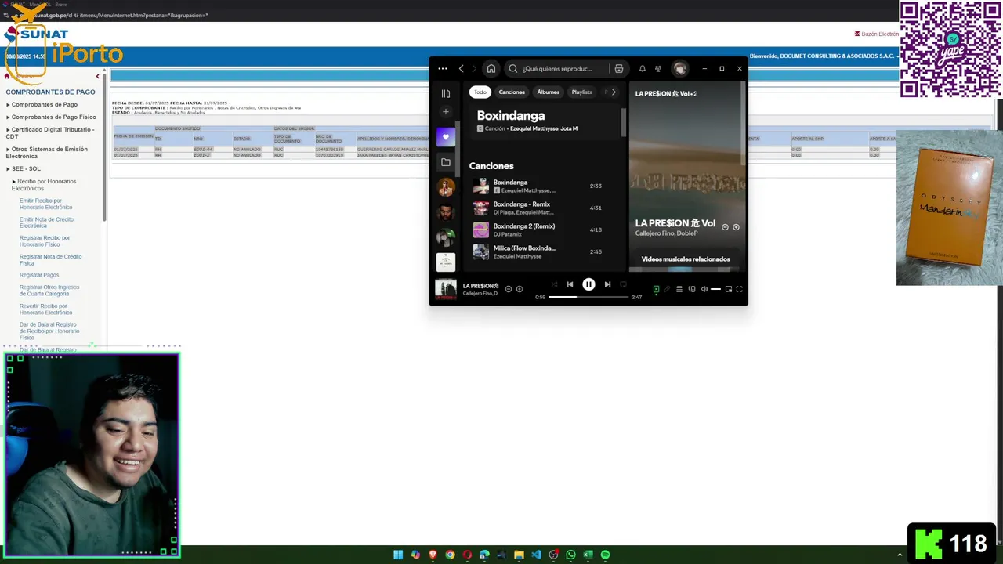Screen dimensions: 1003x564
Task: Expand Otros Sistemas de Emisión Electrónica
Action: point(47,152)
